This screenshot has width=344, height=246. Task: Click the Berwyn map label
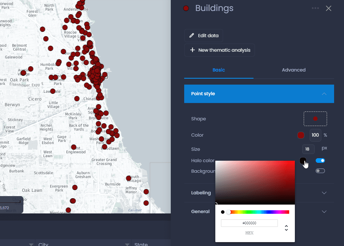[12, 105]
